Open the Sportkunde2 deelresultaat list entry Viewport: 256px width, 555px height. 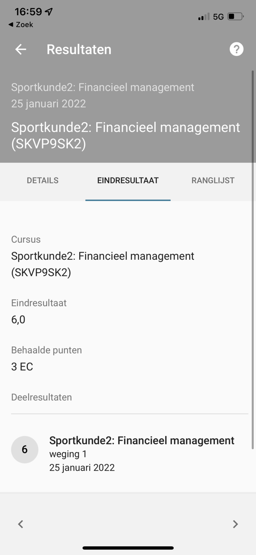click(x=128, y=454)
